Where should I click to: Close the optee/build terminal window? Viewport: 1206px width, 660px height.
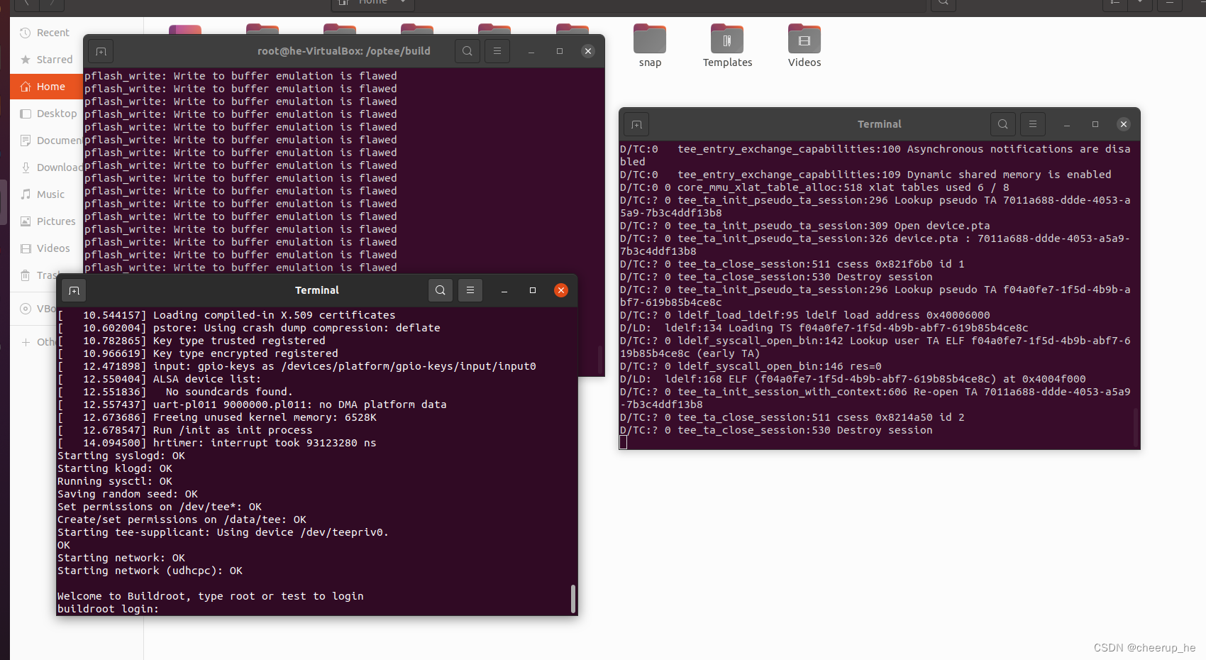point(588,51)
